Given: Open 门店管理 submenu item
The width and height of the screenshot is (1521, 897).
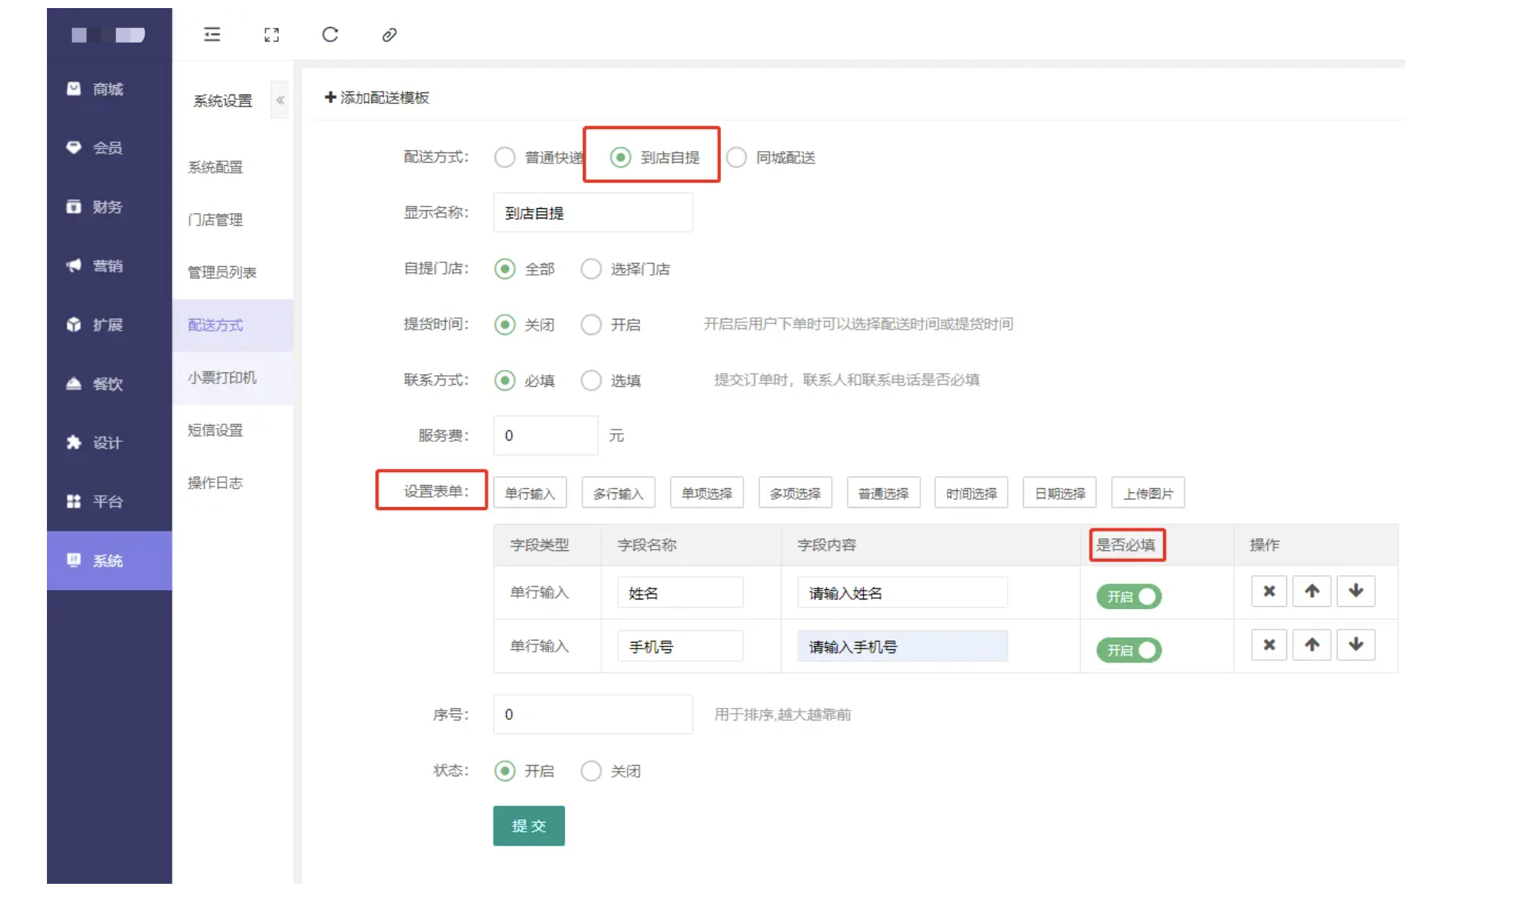Looking at the screenshot, I should (232, 220).
